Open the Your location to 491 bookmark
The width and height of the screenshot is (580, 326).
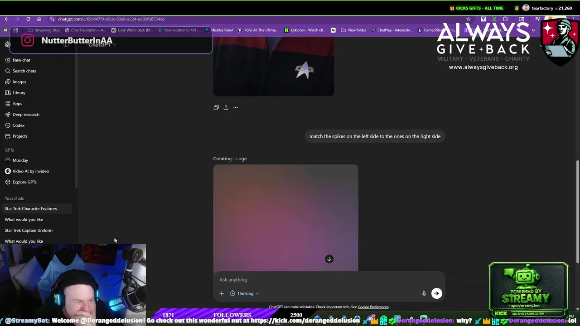(179, 30)
